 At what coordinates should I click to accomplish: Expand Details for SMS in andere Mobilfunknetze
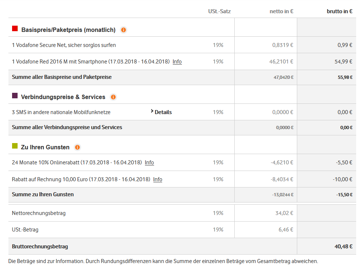pyautogui.click(x=162, y=112)
